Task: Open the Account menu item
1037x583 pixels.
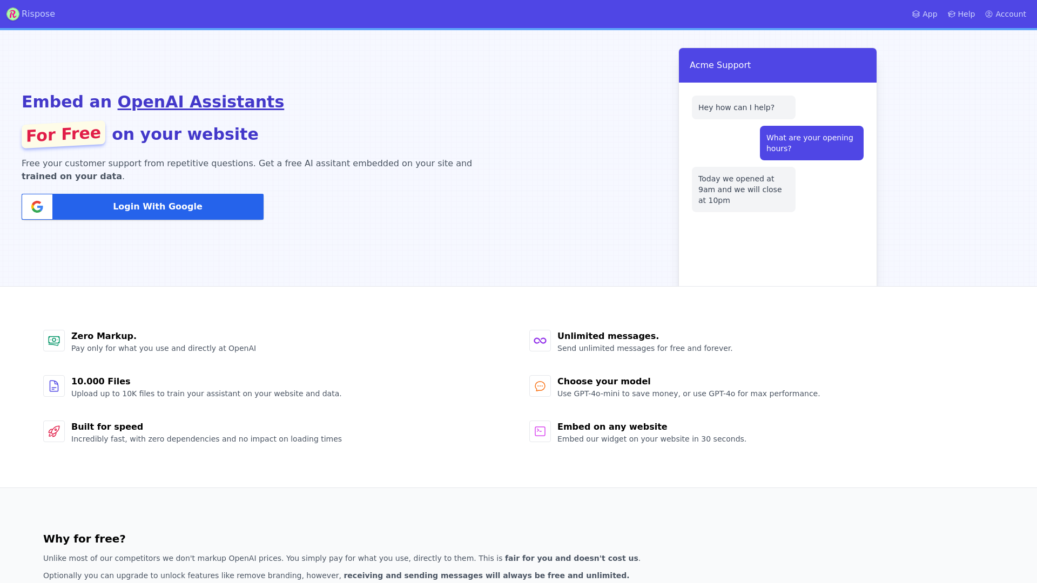Action: 1006,14
